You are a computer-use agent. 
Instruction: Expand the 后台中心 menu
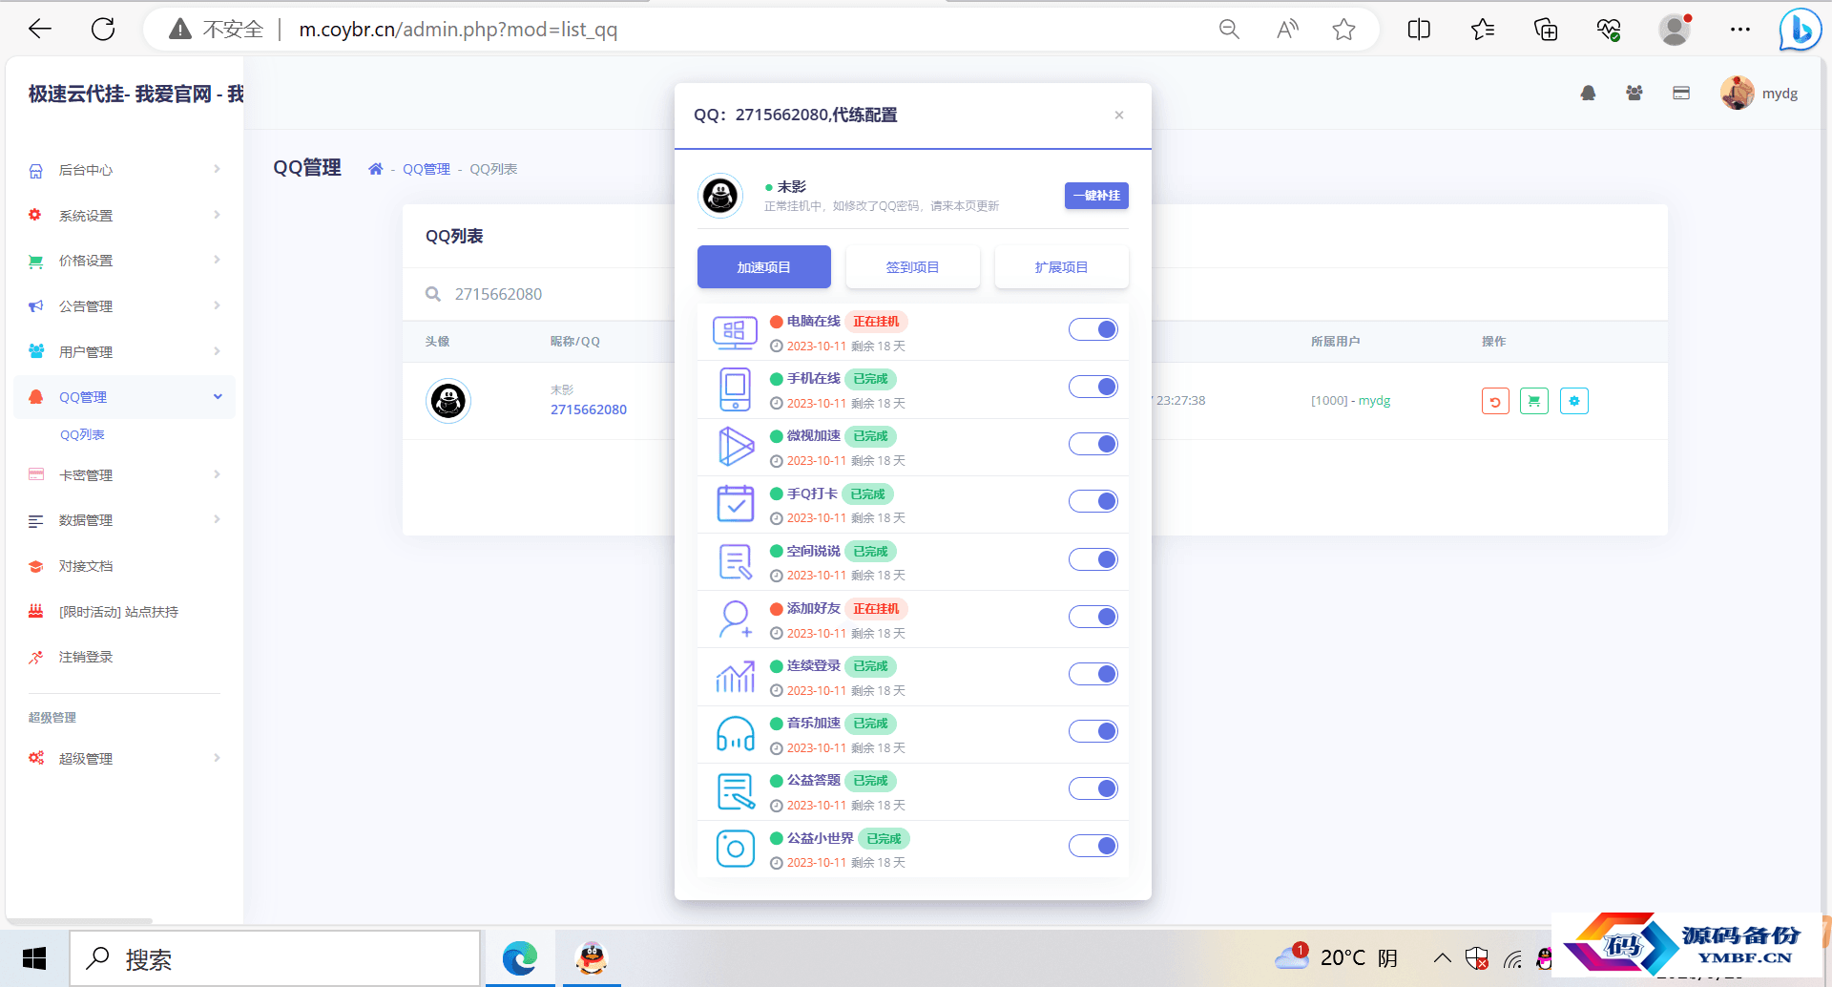point(124,170)
